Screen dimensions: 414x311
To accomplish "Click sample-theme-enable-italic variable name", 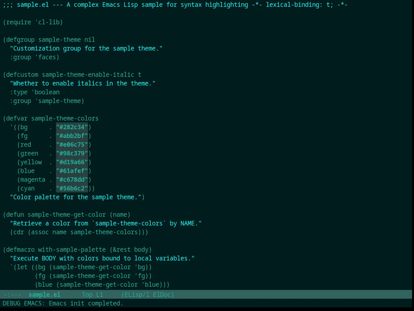I will (x=88, y=75).
